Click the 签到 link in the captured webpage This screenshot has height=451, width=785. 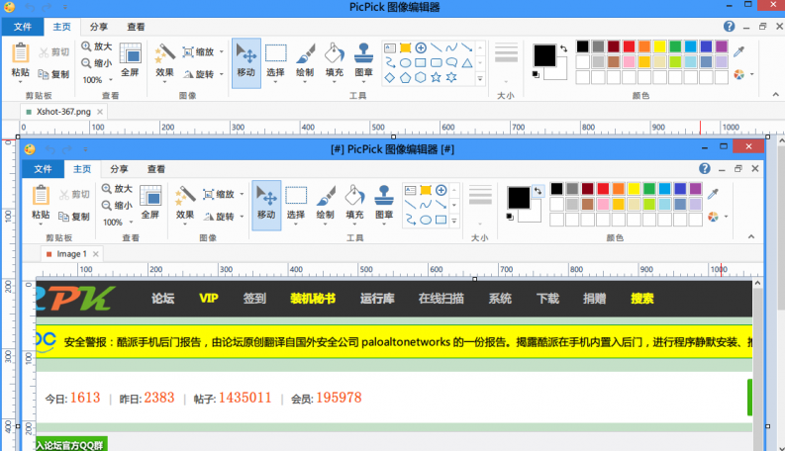[254, 299]
